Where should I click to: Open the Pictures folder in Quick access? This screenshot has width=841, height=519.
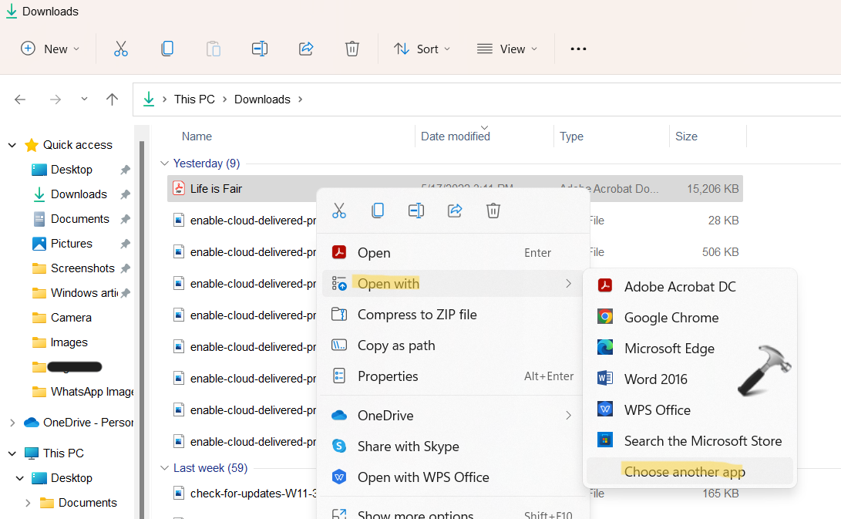coord(71,244)
